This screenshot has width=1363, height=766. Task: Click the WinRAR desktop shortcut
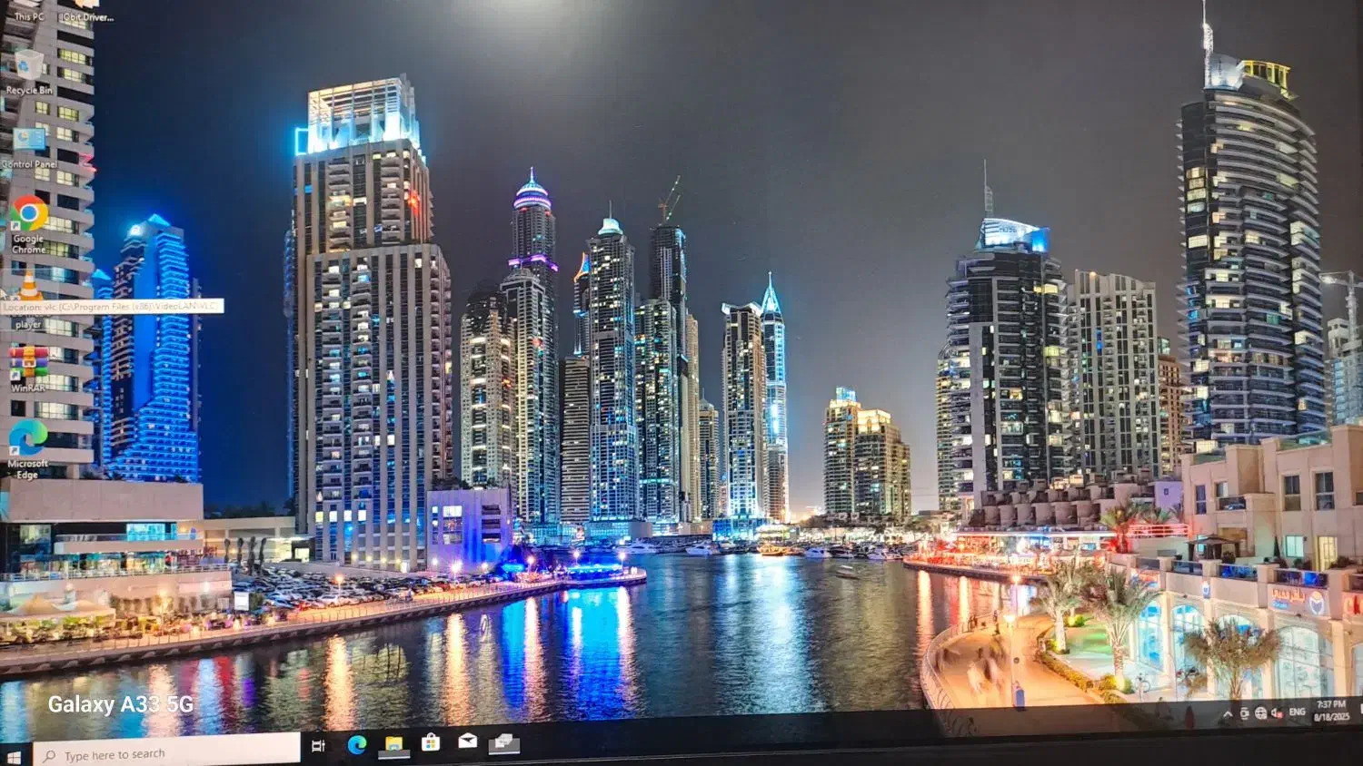coord(29,362)
